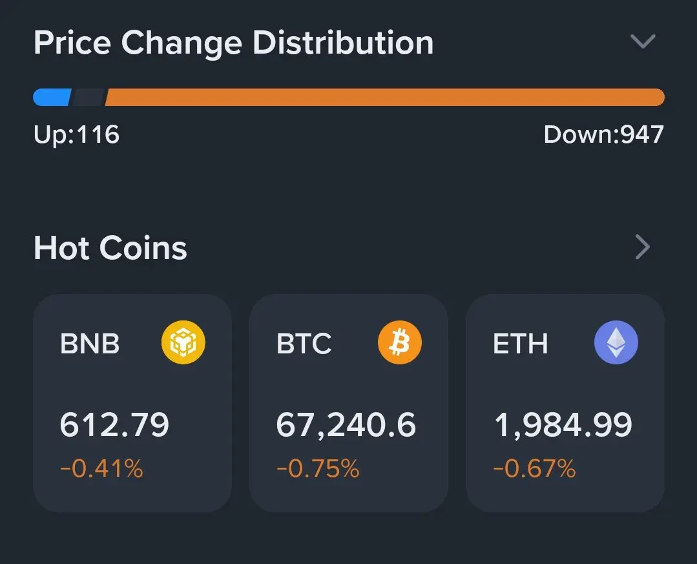The height and width of the screenshot is (564, 697).
Task: Open the full Hot Coins list arrow
Action: click(643, 247)
